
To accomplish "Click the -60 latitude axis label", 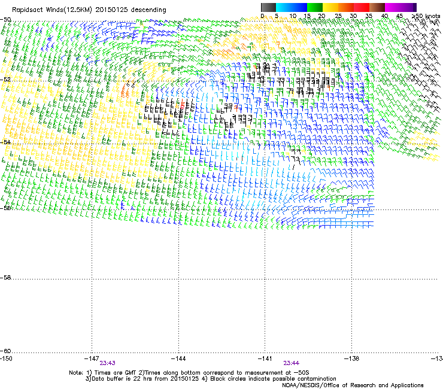I will pos(5,351).
